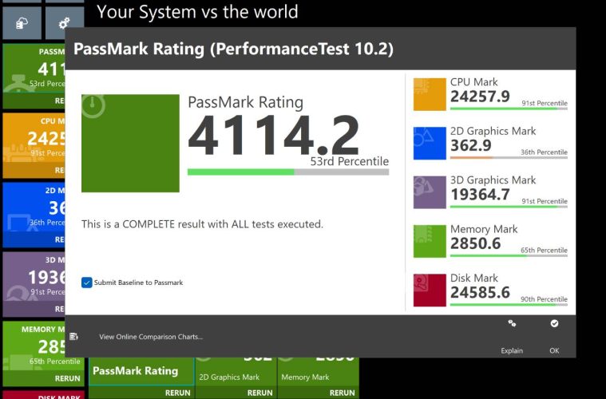The width and height of the screenshot is (606, 399).
Task: Click the 36th Percentile label in the dialog
Action: 544,152
